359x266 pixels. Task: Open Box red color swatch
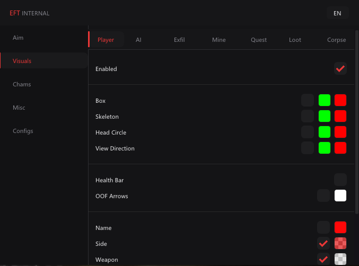pyautogui.click(x=340, y=100)
